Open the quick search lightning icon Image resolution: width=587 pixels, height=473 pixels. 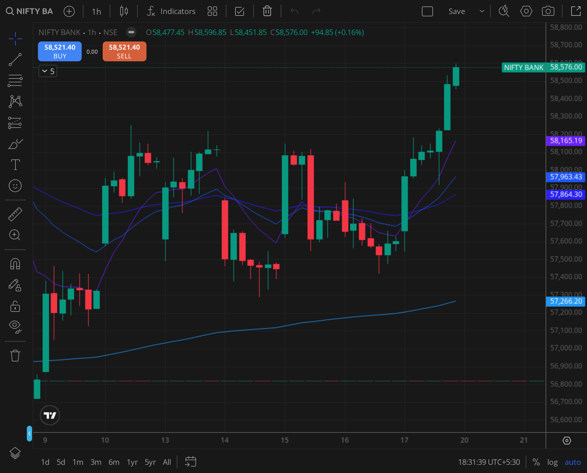[x=504, y=11]
